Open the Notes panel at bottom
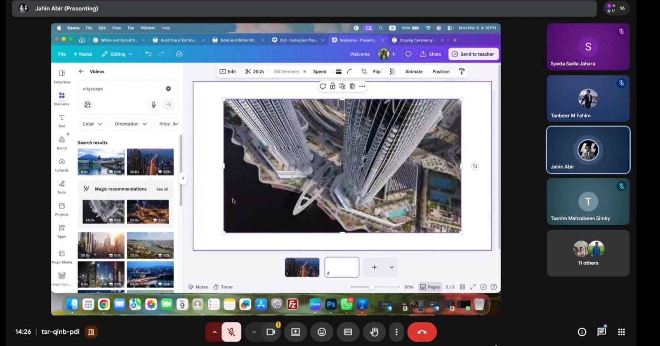This screenshot has height=346, width=660. 198,287
